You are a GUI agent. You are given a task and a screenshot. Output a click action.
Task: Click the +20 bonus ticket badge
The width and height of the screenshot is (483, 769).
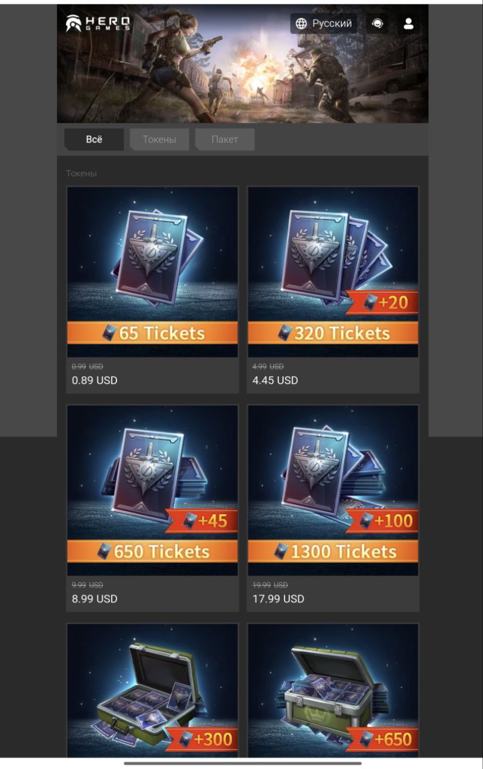[383, 302]
